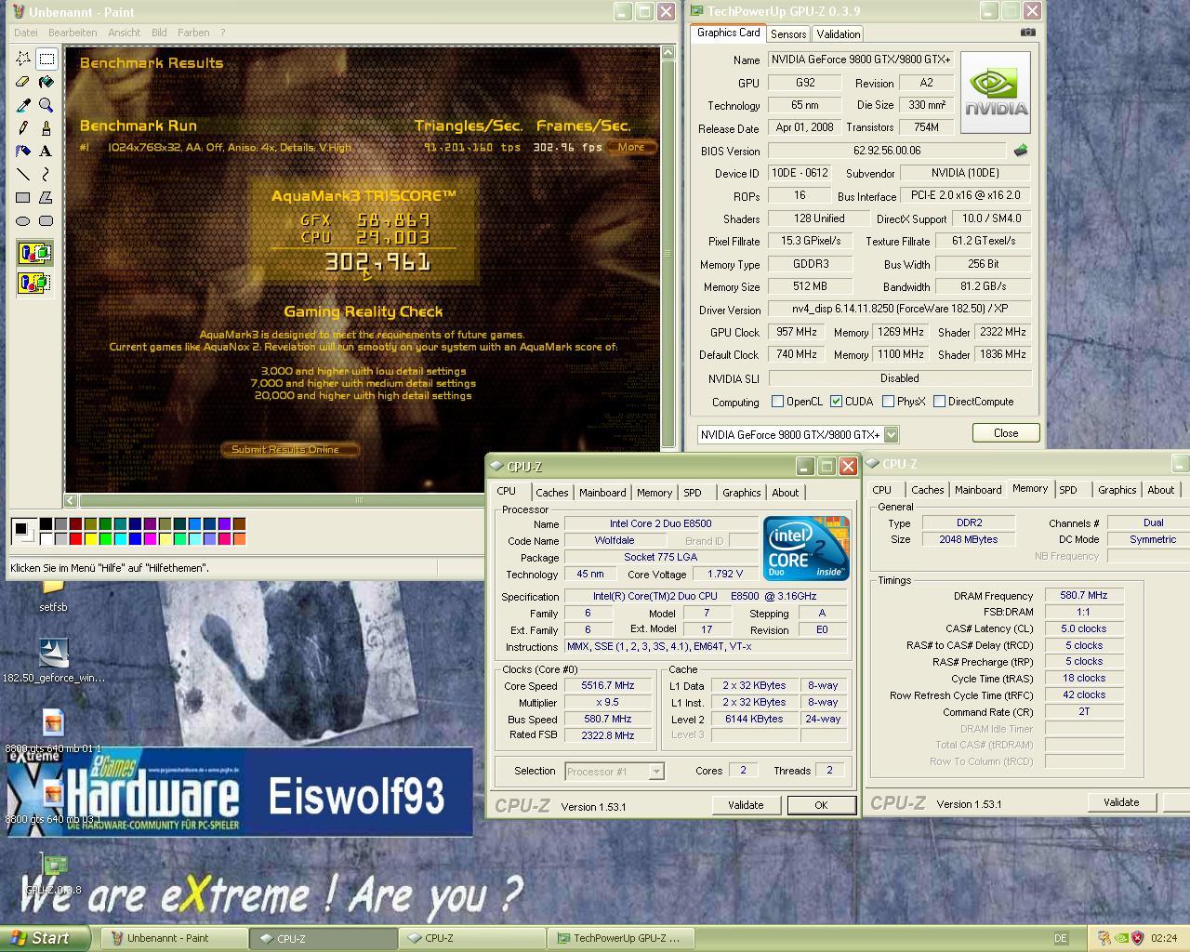Click the Safely Remove Hardware tray icon
This screenshot has width=1190, height=952.
pyautogui.click(x=1104, y=938)
